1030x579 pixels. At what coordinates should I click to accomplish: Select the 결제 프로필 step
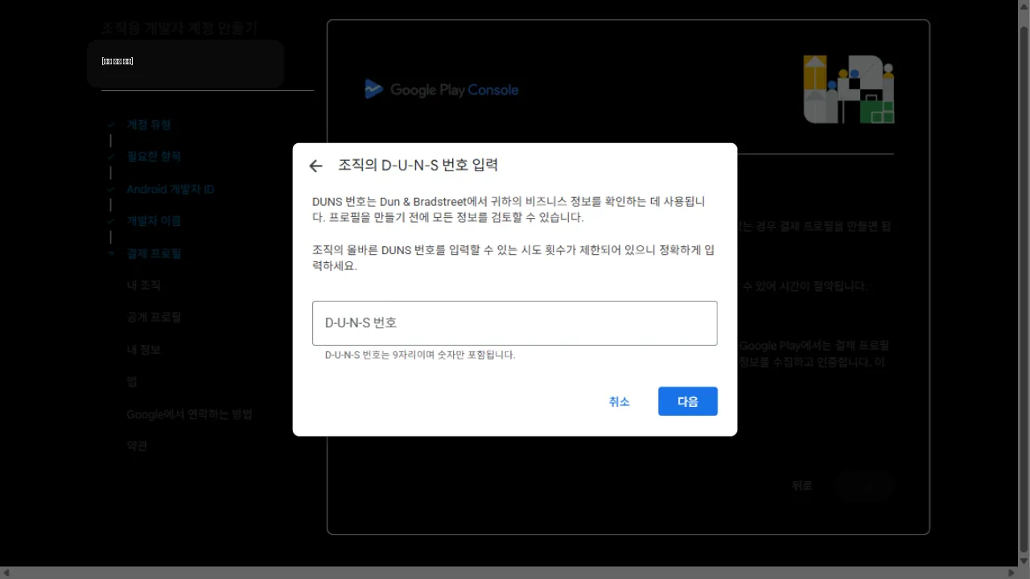154,253
